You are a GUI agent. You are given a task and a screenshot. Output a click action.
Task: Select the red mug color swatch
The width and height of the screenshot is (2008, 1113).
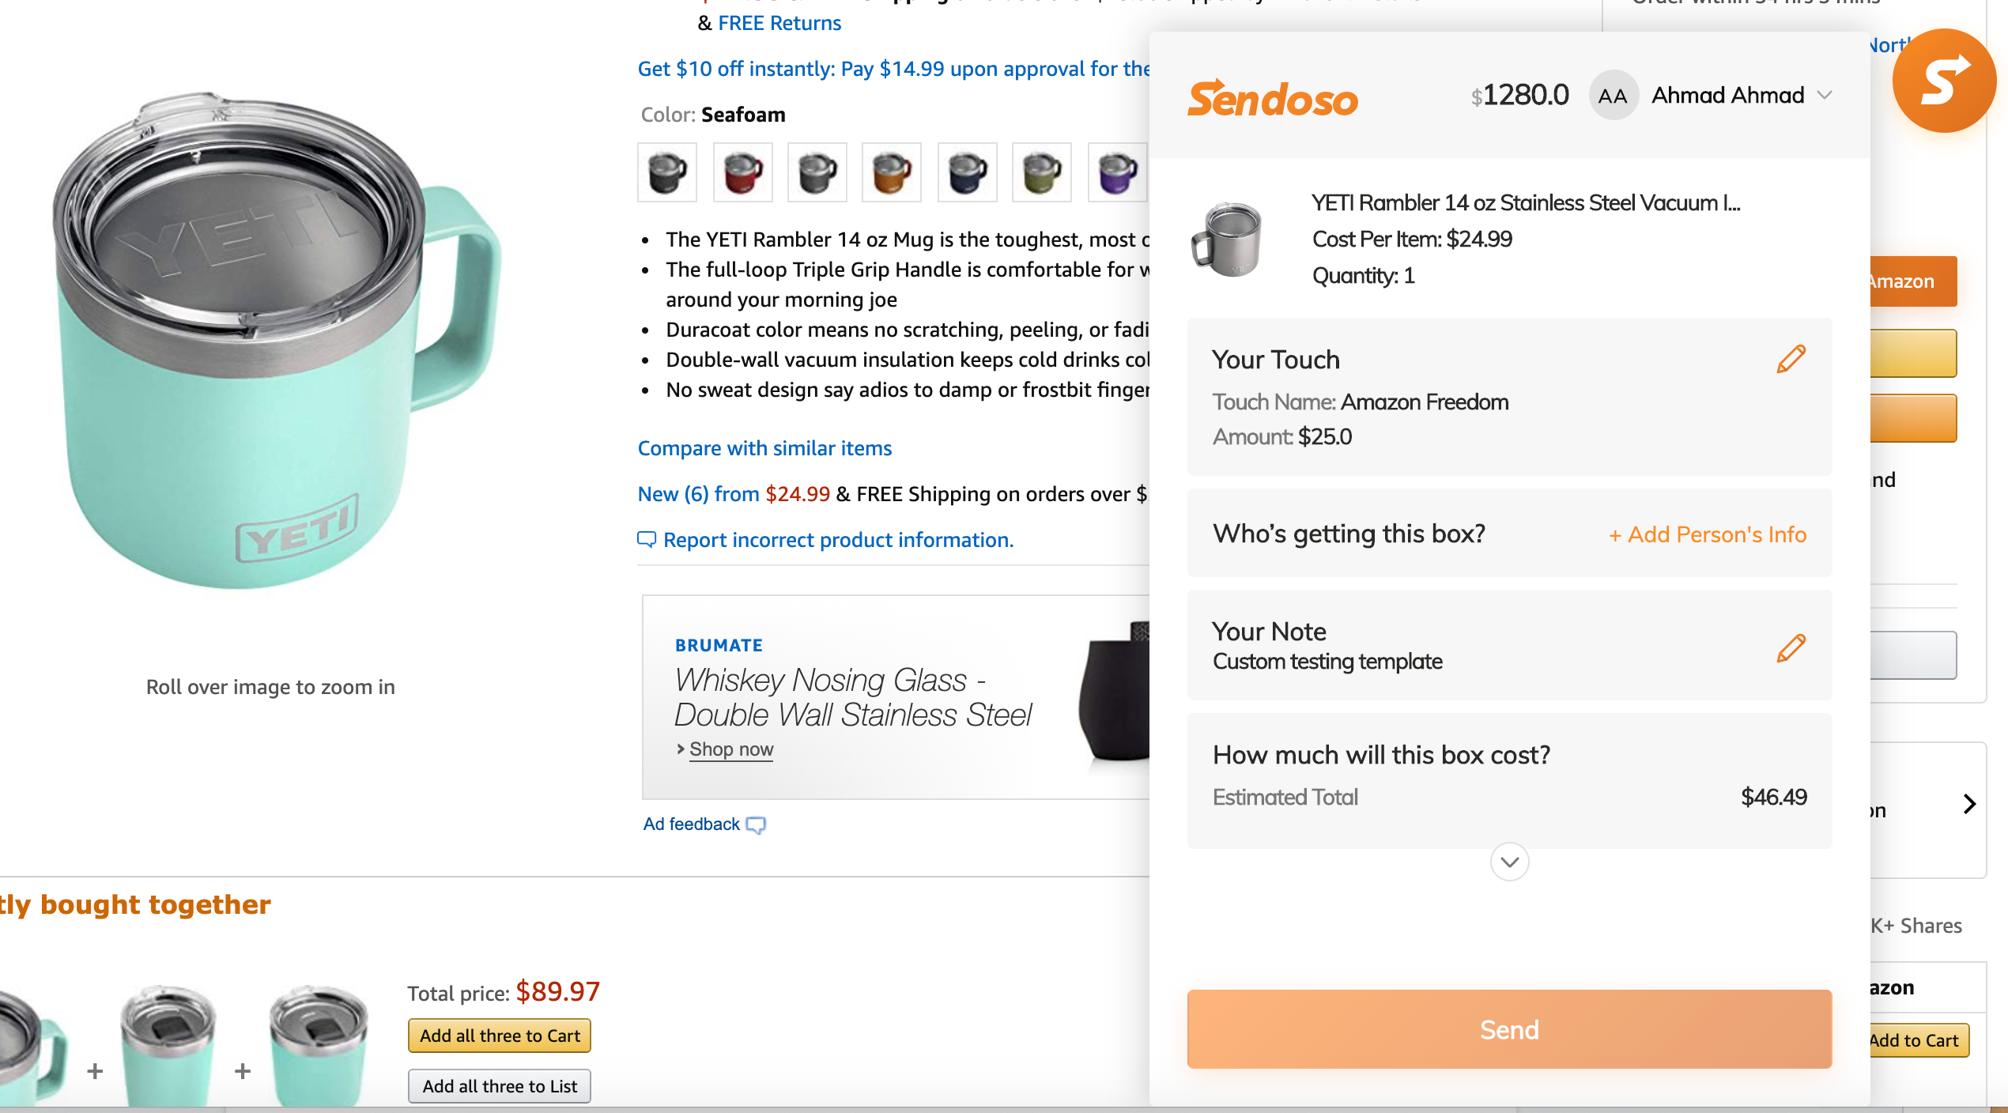pyautogui.click(x=742, y=172)
